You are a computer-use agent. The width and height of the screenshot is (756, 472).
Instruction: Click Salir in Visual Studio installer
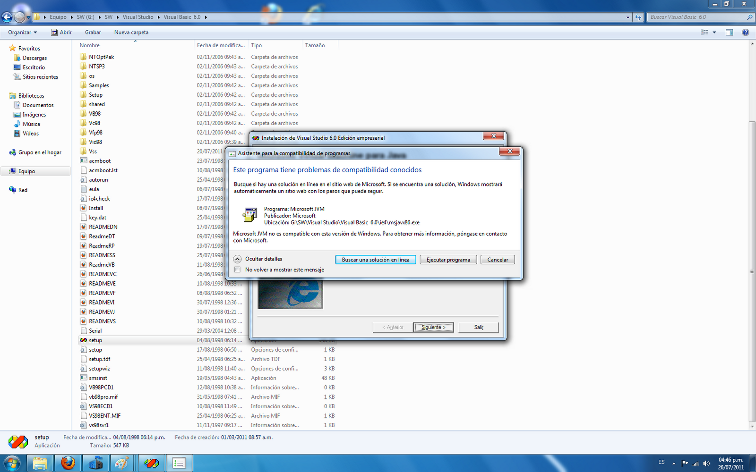pos(479,327)
